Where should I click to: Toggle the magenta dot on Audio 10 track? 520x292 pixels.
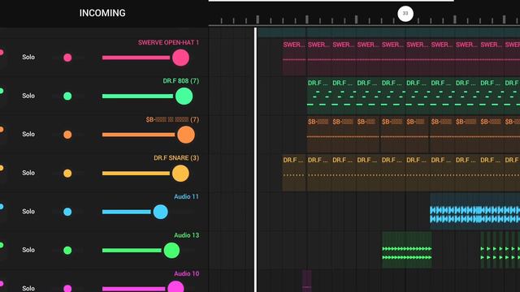pyautogui.click(x=67, y=289)
